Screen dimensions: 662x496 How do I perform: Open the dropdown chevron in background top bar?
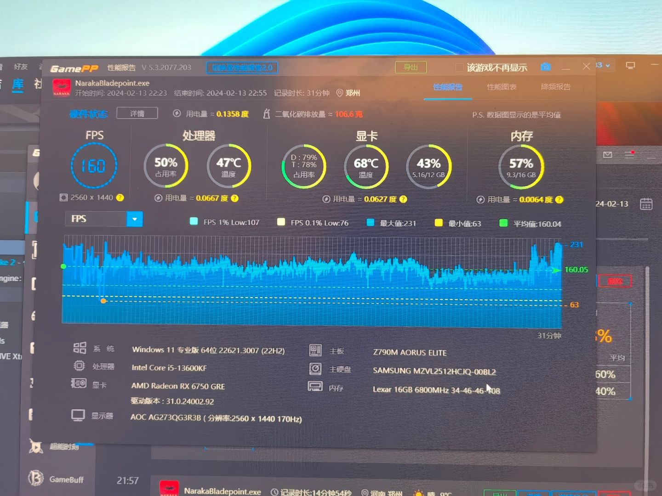608,66
